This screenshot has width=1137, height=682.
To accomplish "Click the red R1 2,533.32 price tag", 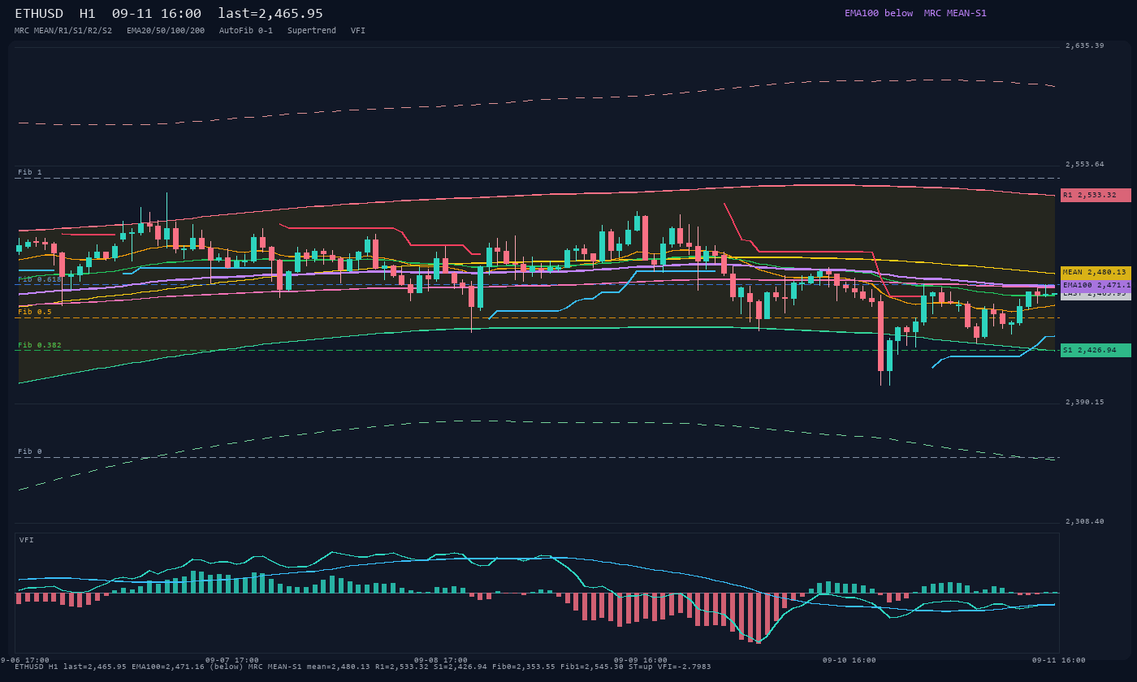I will point(1096,195).
